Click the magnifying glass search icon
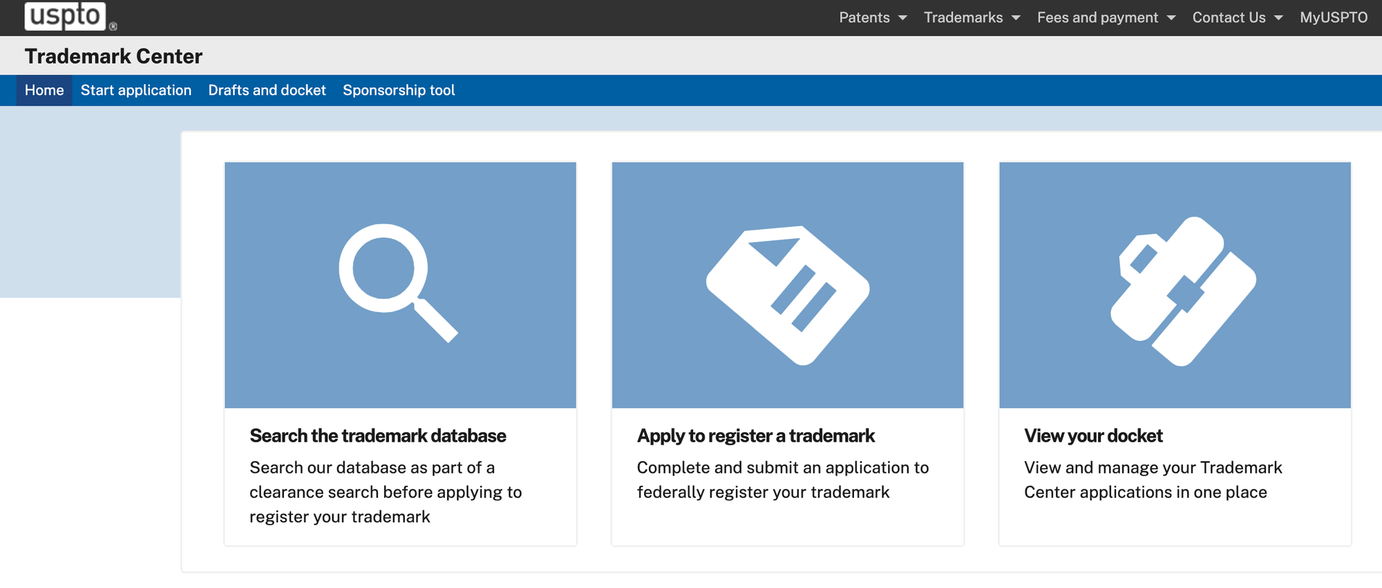 coord(398,282)
